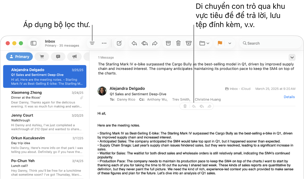Reply to the selected message
304x179 pixels.
(134, 43)
